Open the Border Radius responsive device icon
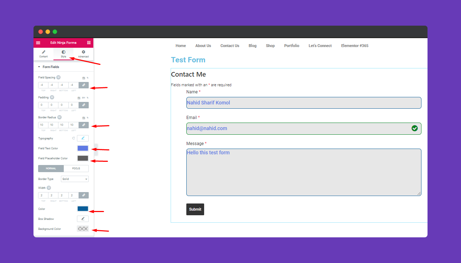Image resolution: width=461 pixels, height=263 pixels. pos(59,117)
